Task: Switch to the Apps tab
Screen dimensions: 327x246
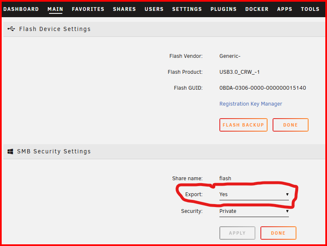Action: coord(284,9)
